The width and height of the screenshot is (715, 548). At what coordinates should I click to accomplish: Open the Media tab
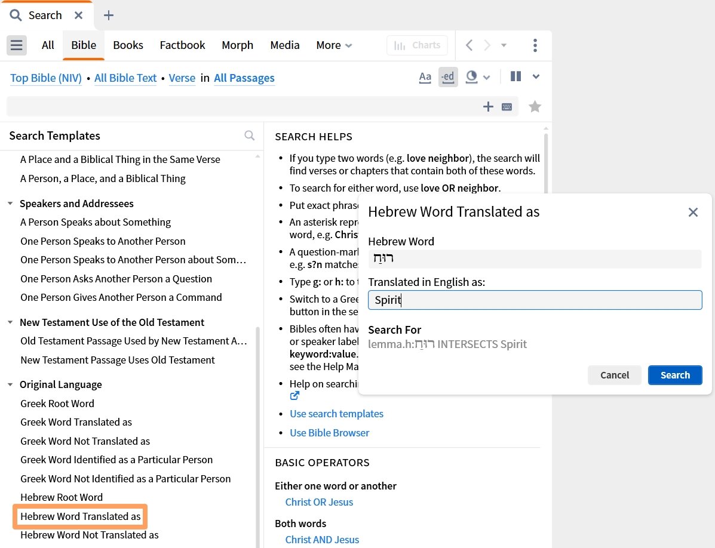[x=285, y=45]
